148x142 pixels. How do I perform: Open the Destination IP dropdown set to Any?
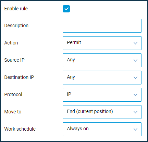102,78
